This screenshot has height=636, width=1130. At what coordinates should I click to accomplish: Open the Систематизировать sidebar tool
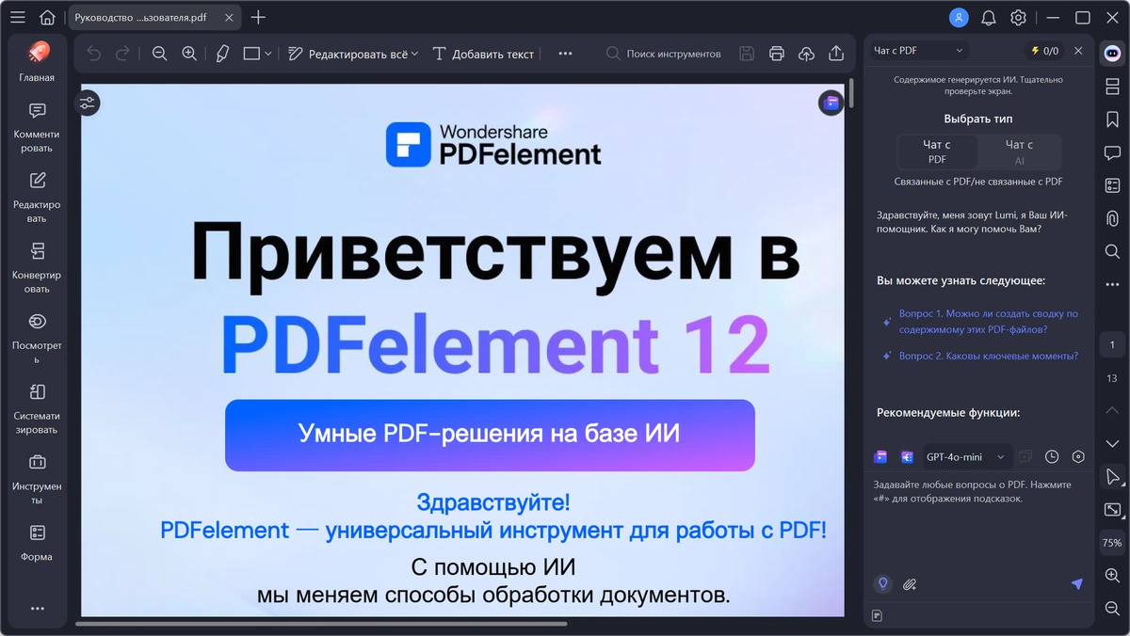coord(37,408)
